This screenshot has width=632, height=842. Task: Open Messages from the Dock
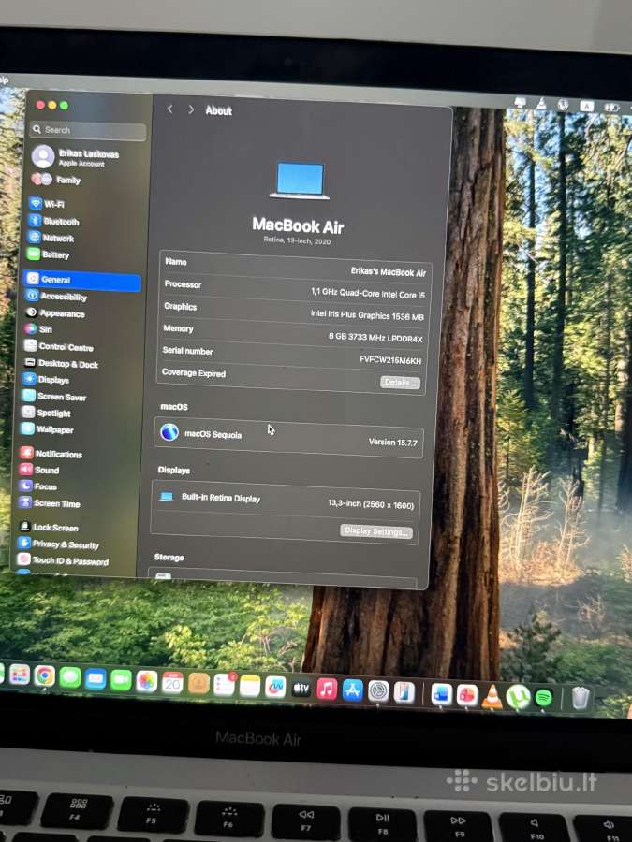pos(70,677)
